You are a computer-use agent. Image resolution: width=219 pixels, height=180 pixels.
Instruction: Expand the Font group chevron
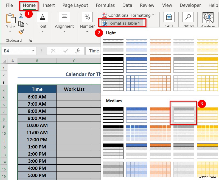[43, 32]
